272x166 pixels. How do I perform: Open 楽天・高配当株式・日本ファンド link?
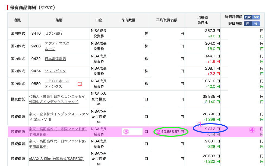click(58, 144)
